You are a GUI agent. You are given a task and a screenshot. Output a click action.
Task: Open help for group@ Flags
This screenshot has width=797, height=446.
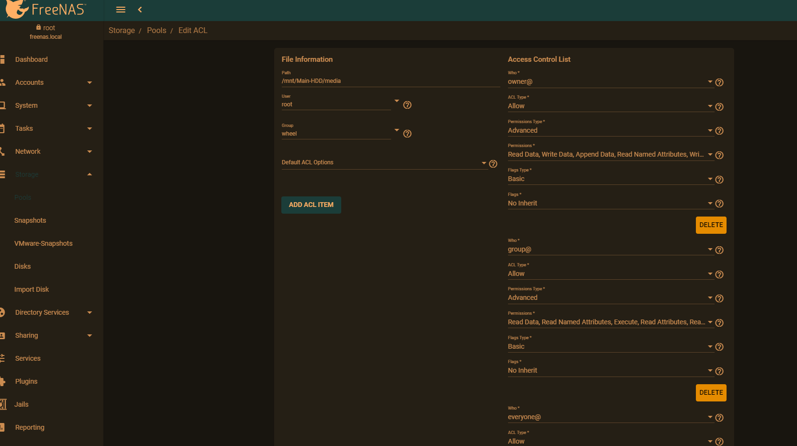coord(719,371)
